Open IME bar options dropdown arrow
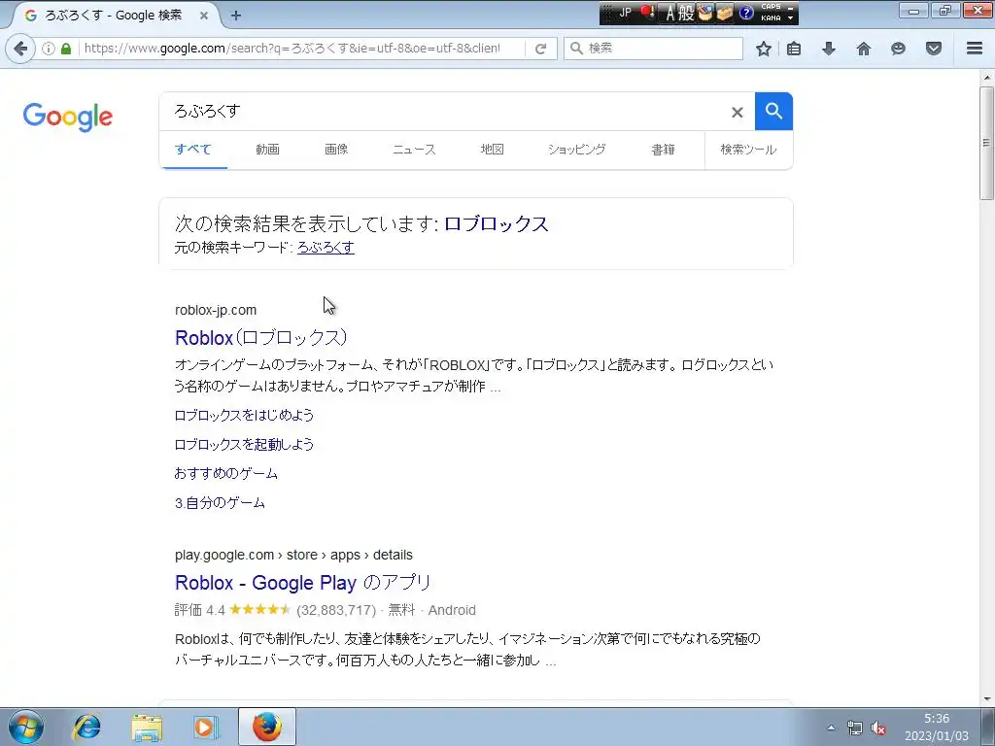The height and width of the screenshot is (746, 995). pyautogui.click(x=791, y=17)
